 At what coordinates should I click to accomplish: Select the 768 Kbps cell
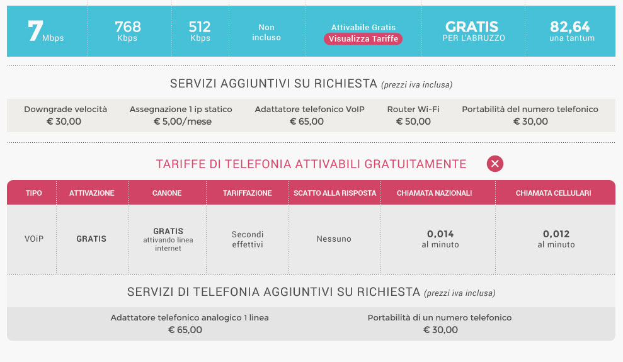pos(128,31)
